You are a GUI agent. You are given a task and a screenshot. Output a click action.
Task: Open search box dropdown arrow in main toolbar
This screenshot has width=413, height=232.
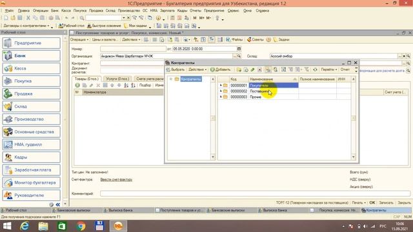pyautogui.click(x=123, y=18)
